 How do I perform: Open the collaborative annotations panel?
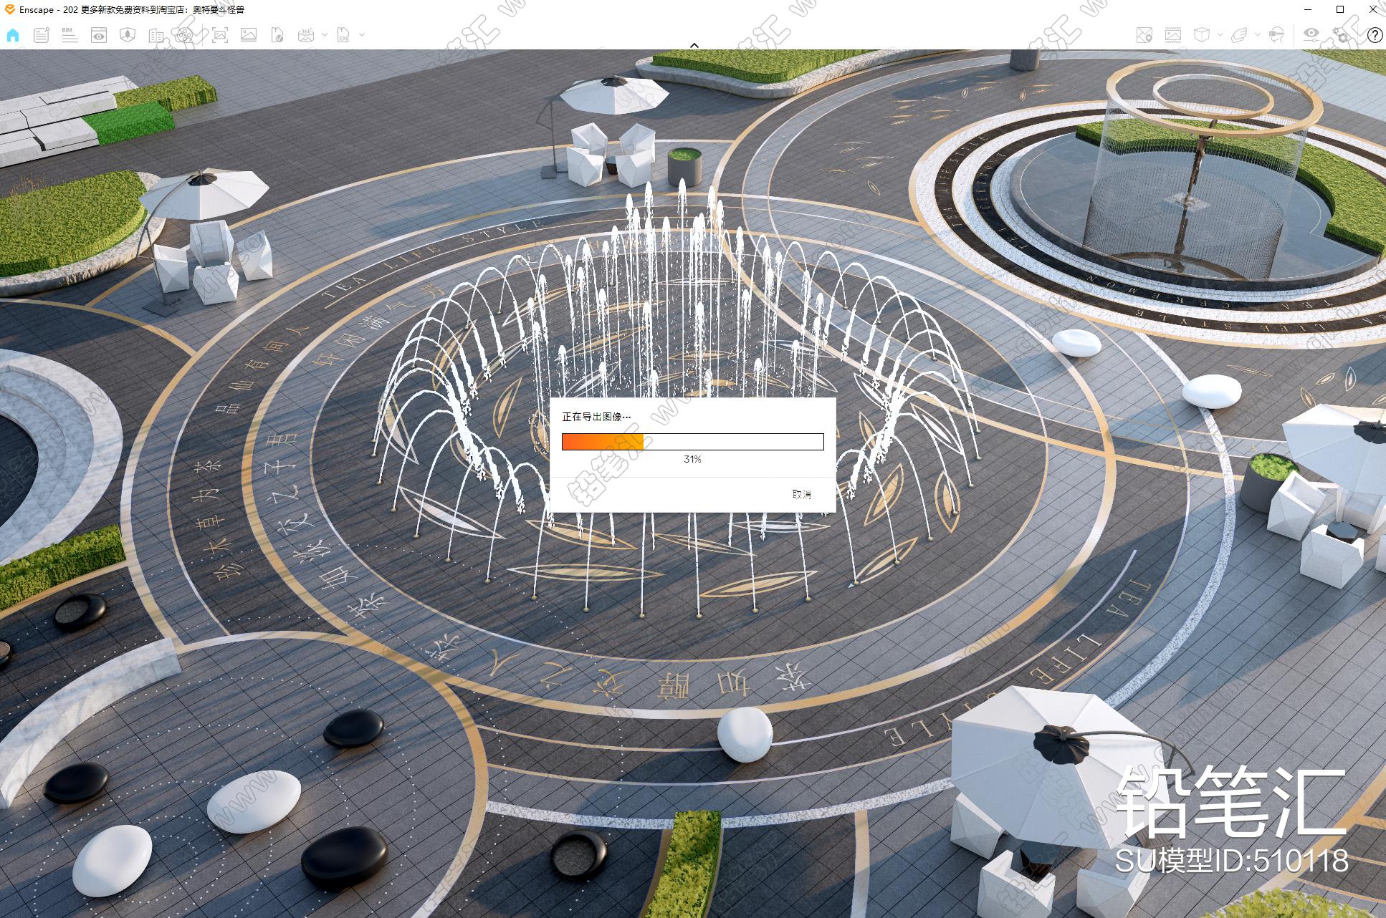[x=41, y=35]
